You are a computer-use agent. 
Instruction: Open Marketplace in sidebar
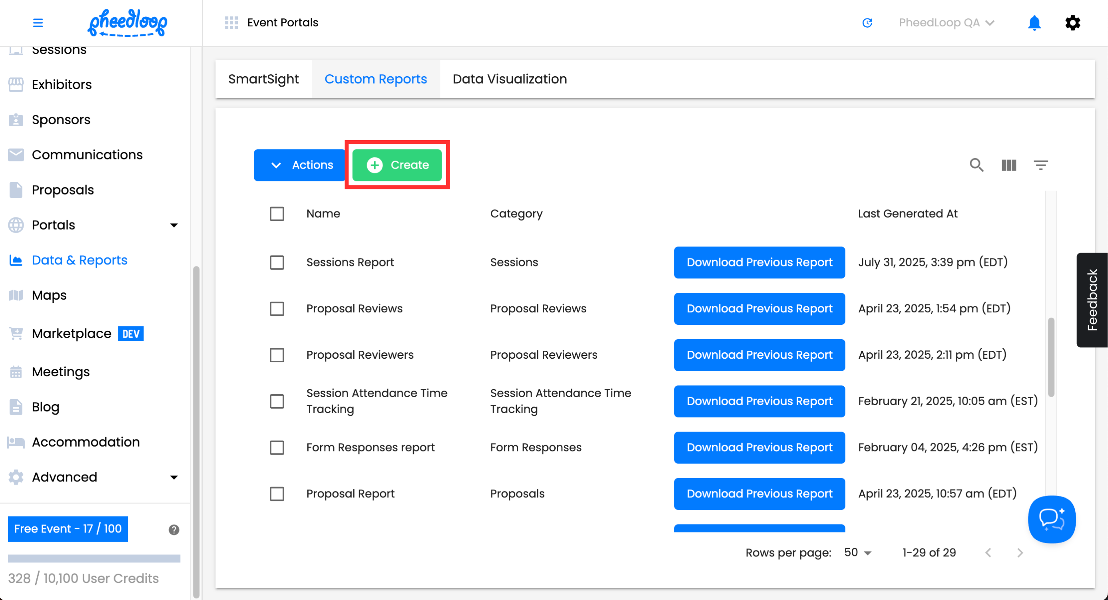point(72,334)
